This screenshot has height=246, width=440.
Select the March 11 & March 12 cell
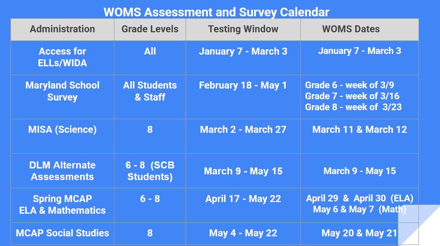pos(360,129)
